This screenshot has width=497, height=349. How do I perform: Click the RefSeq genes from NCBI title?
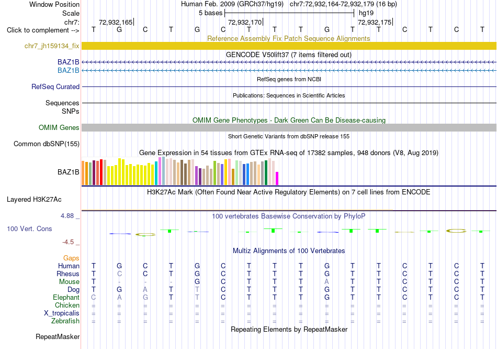289,79
